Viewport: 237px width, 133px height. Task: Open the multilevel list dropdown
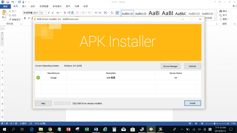pos(92,13)
